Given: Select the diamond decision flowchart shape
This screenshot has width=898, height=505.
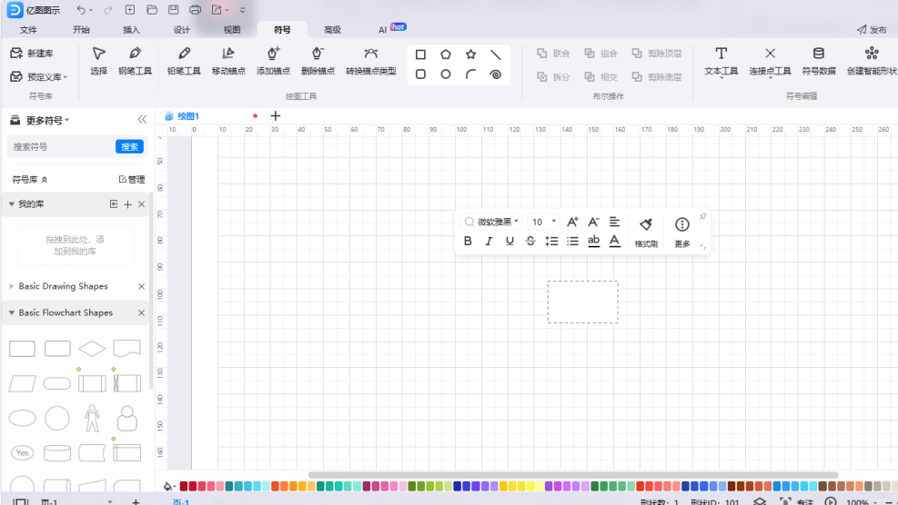Looking at the screenshot, I should (x=92, y=348).
